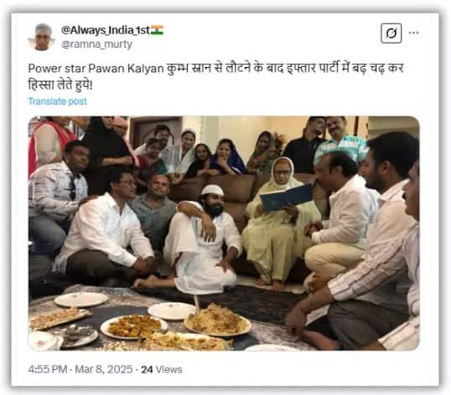Click the Grok explain icon
This screenshot has width=451, height=395.
tap(391, 33)
